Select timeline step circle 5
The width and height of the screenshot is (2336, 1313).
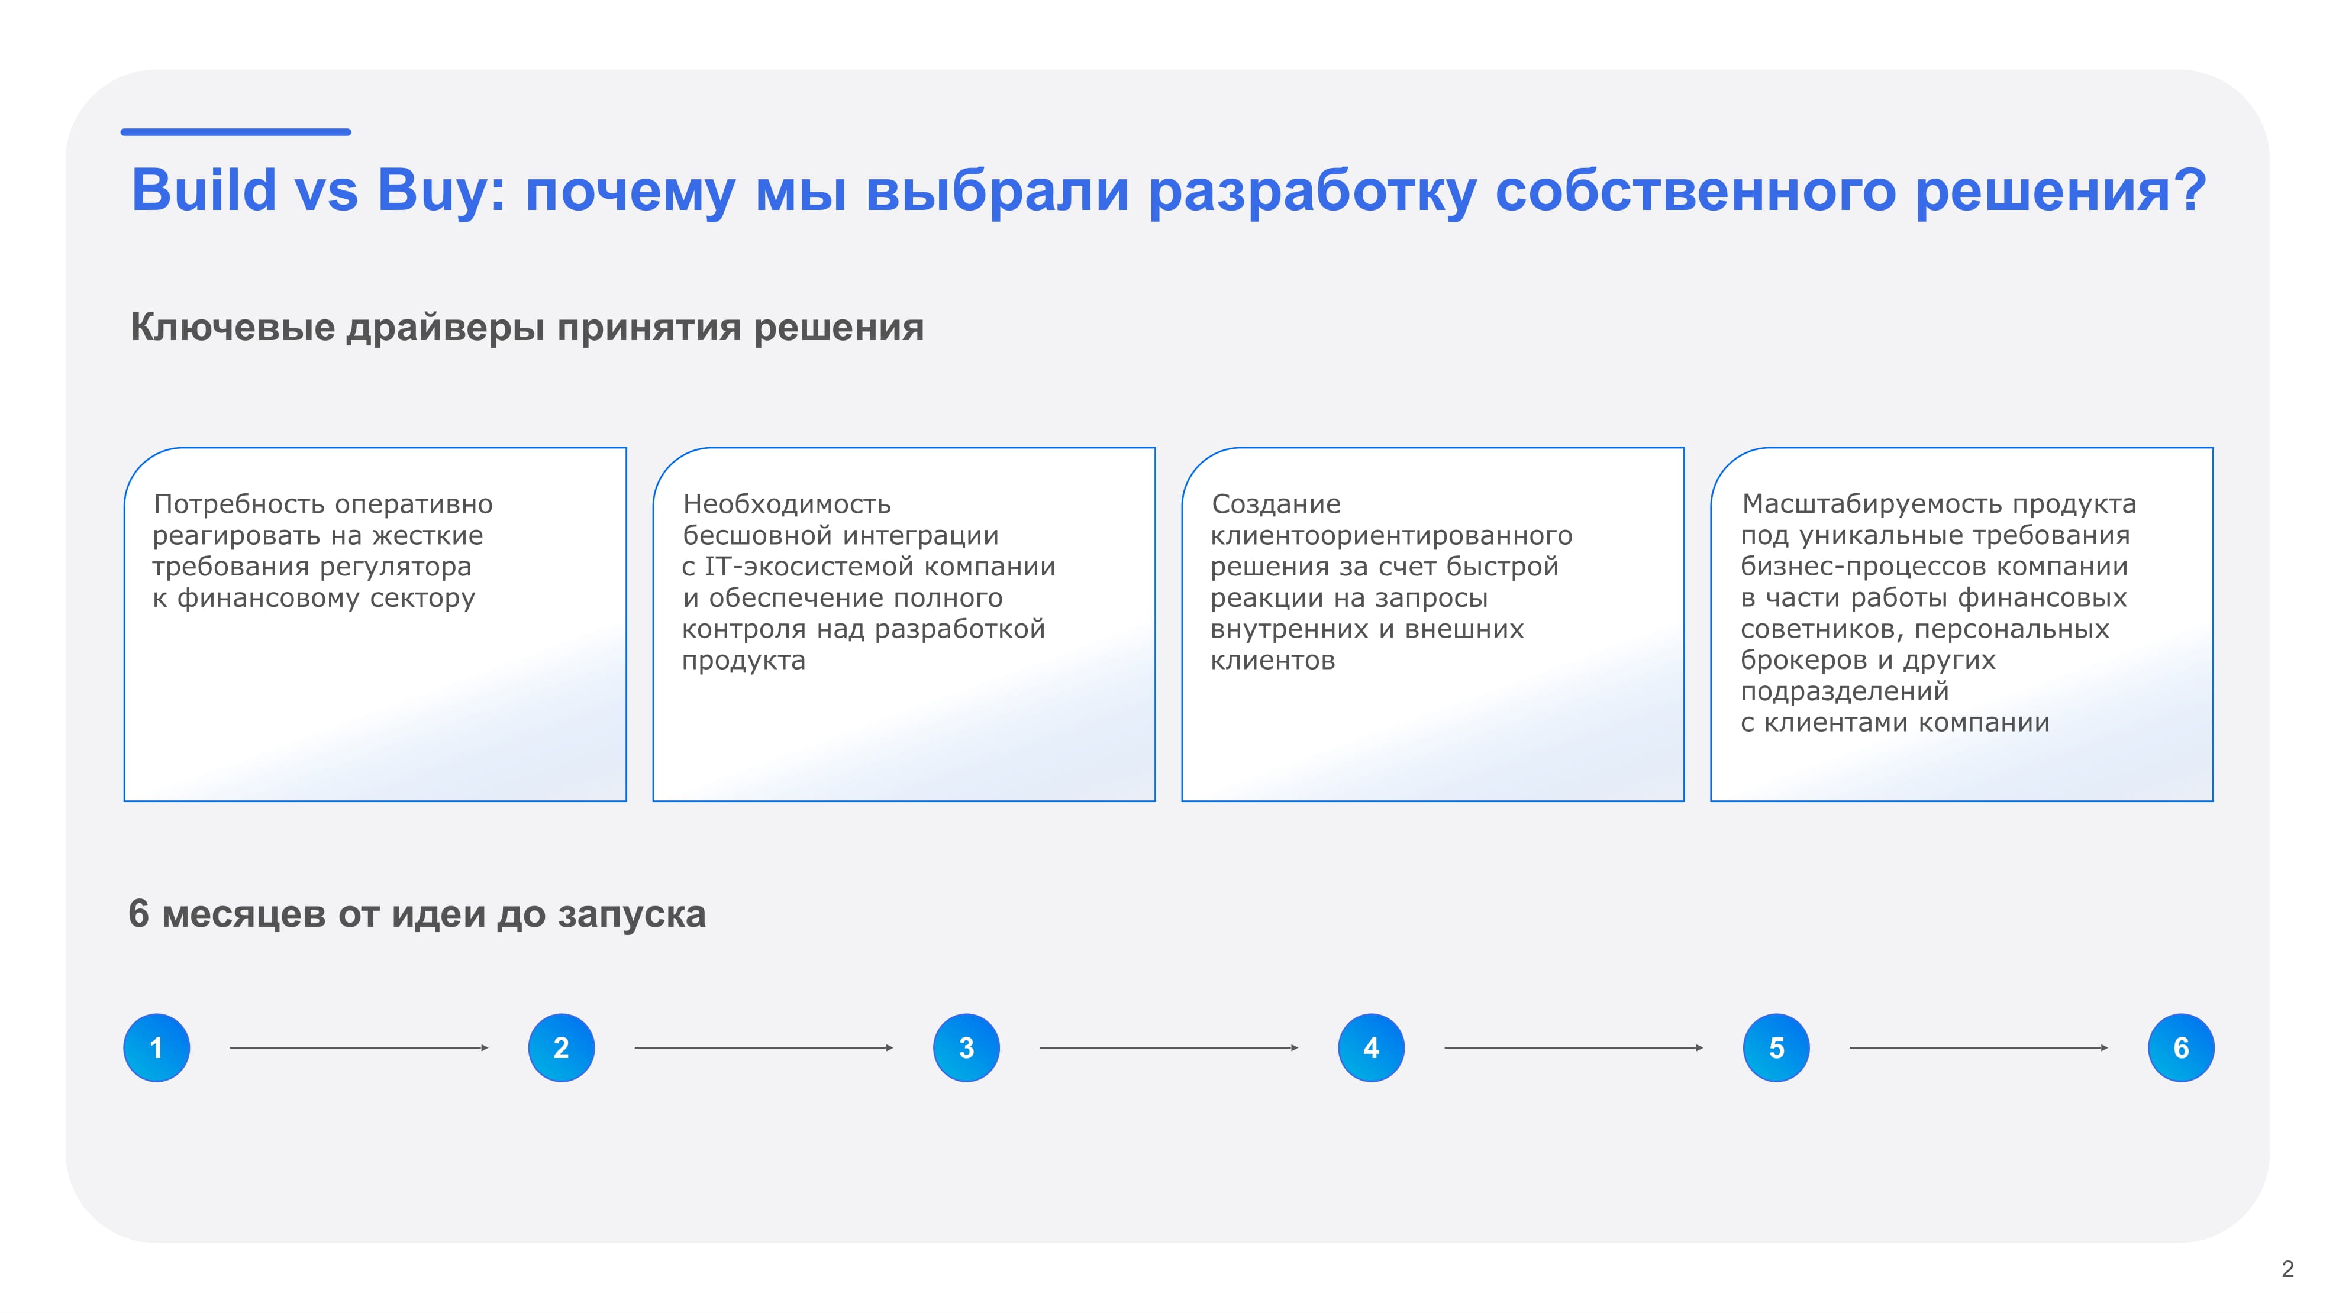(x=1776, y=1047)
